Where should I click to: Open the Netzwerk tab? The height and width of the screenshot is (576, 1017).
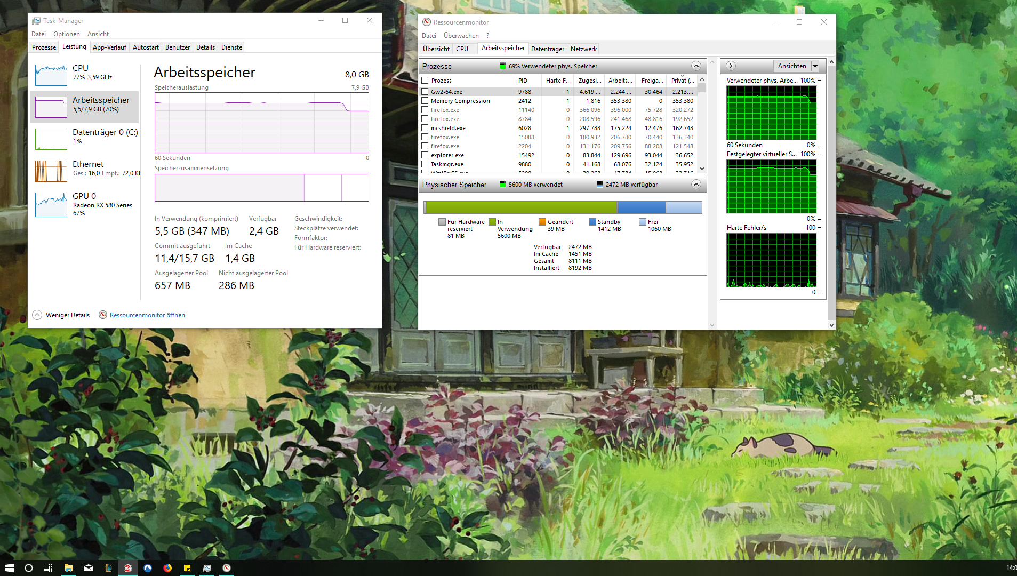click(583, 49)
